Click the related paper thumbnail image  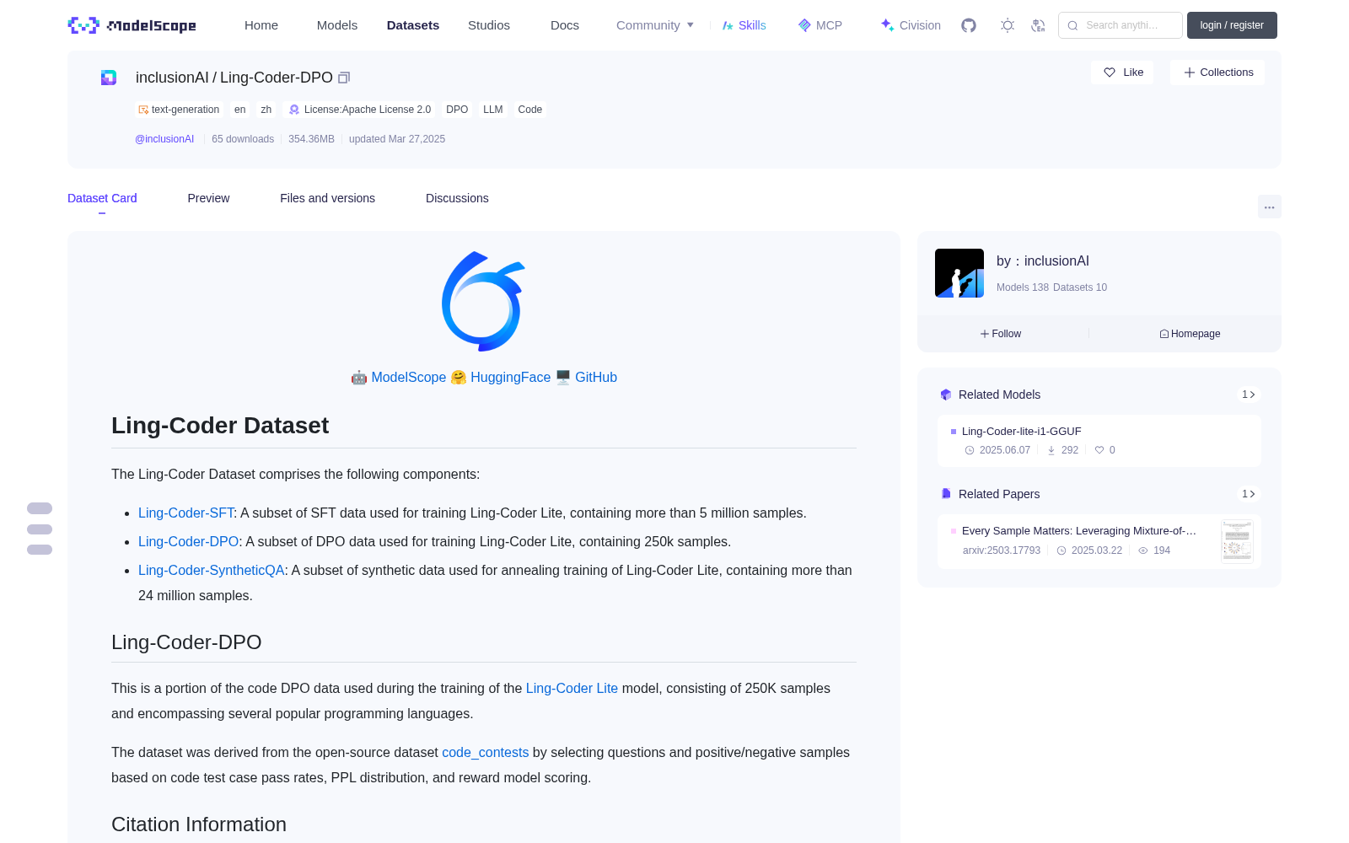1237,541
